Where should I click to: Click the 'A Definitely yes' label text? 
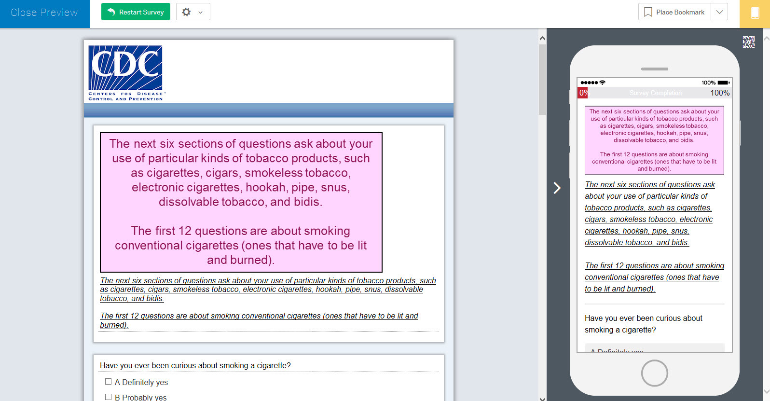[141, 382]
